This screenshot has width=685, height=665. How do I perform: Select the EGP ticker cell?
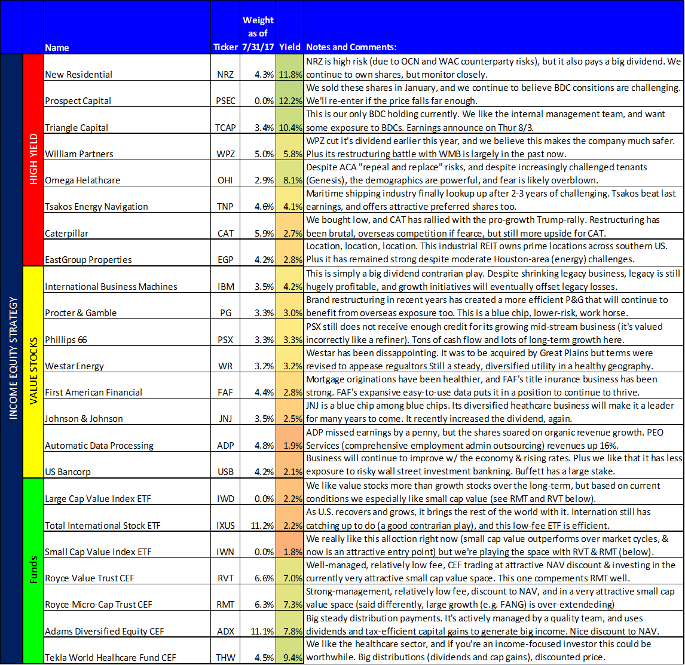(x=225, y=253)
